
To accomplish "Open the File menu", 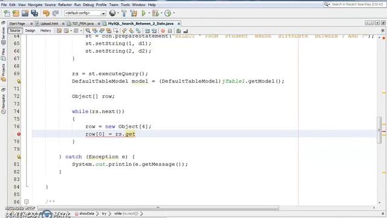I will [x=4, y=5].
